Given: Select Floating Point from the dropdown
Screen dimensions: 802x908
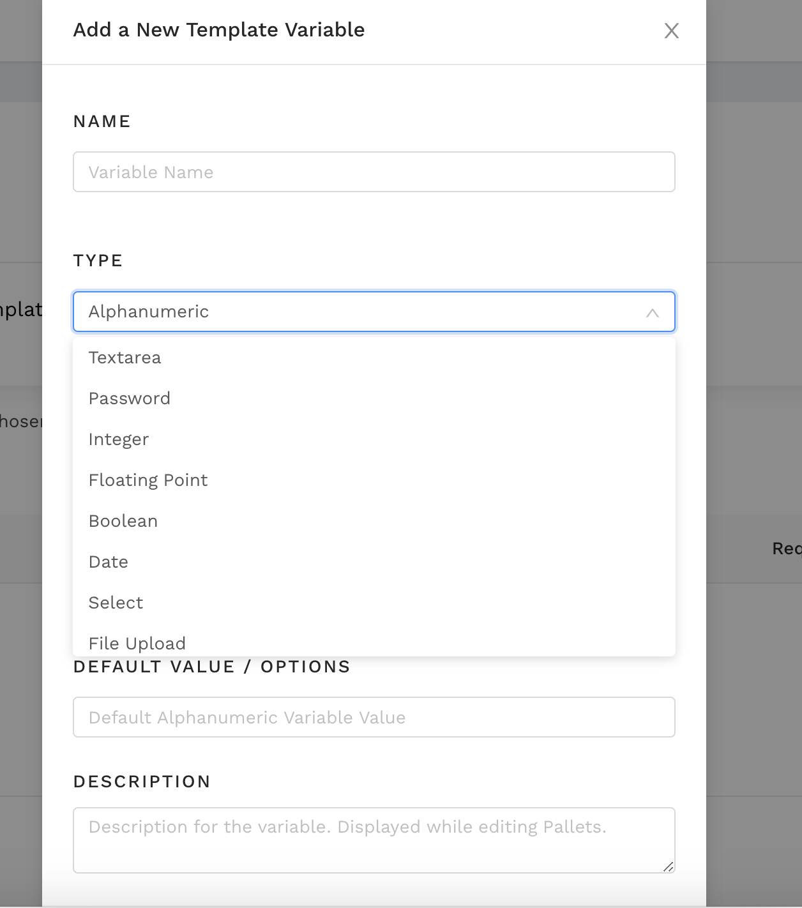Looking at the screenshot, I should click(x=148, y=480).
